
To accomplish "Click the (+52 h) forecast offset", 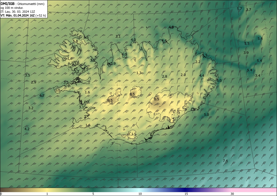I will pyautogui.click(x=41, y=15).
